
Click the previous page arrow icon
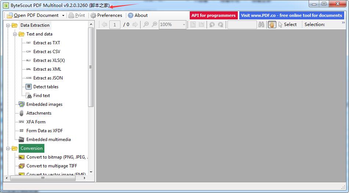(x=104, y=25)
